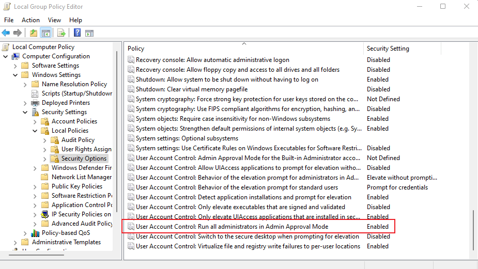Click the Account Policies folder icon
Image resolution: width=478 pixels, height=269 pixels.
coord(45,121)
